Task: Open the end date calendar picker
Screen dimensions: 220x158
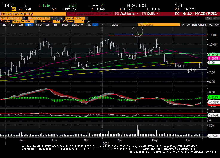Action: (x=52, y=18)
